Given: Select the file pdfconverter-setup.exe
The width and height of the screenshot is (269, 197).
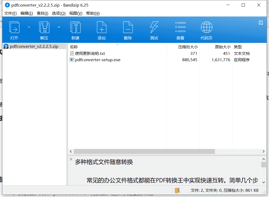Looking at the screenshot, I should (98, 60).
